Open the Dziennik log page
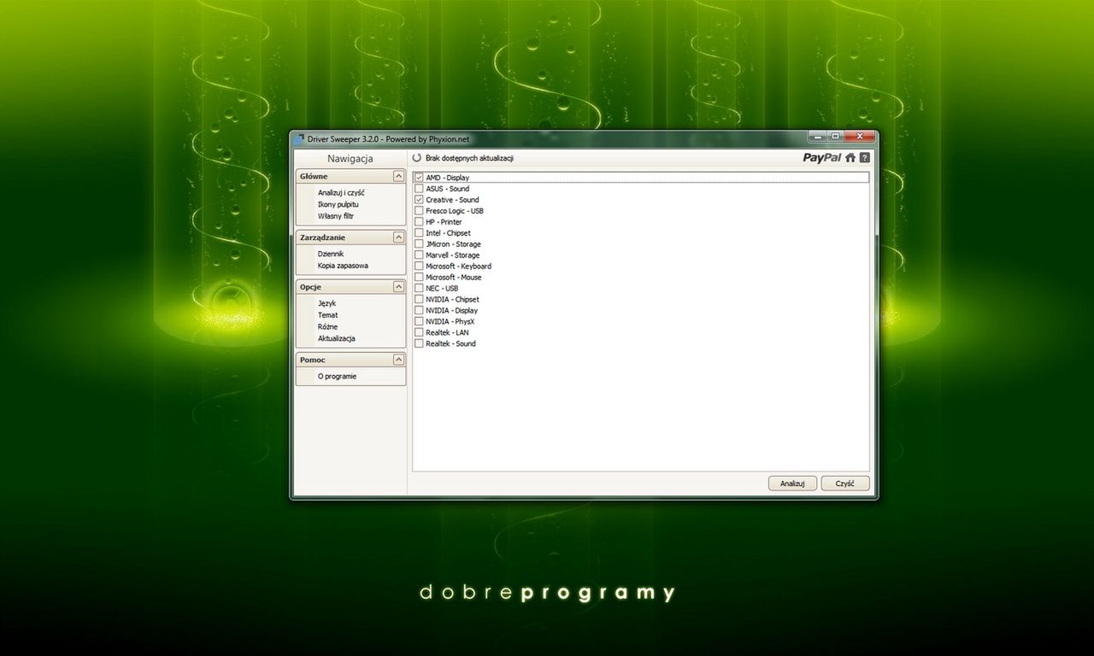Viewport: 1094px width, 656px height. (x=331, y=254)
